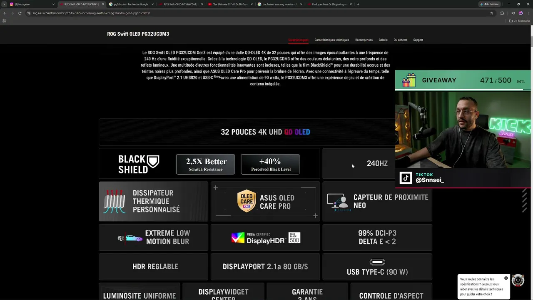533x300 pixels.
Task: Open the Galerie section
Action: (x=383, y=40)
